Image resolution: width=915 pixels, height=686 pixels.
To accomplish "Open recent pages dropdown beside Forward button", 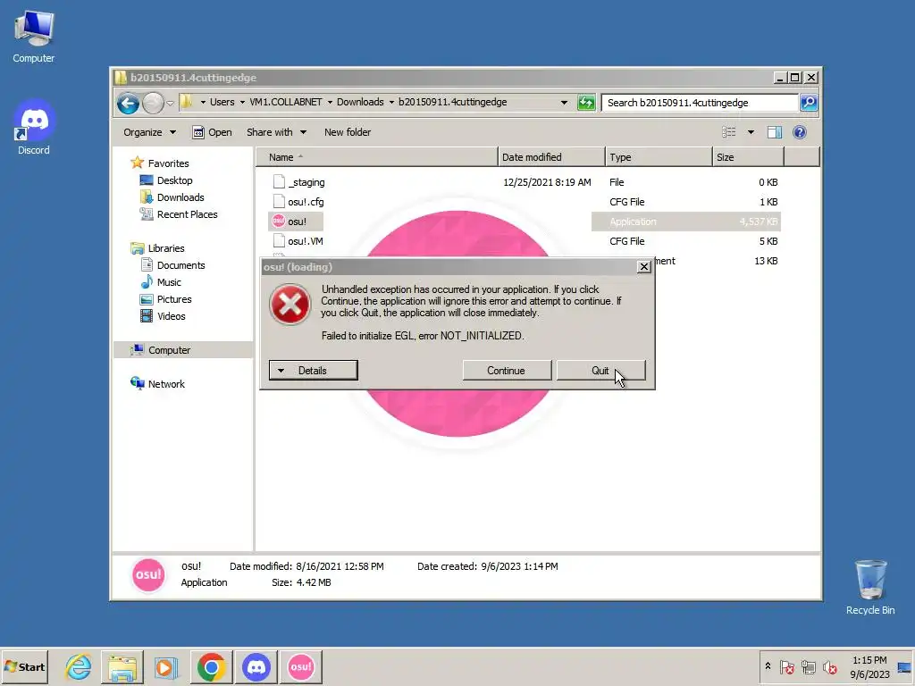I will click(171, 104).
